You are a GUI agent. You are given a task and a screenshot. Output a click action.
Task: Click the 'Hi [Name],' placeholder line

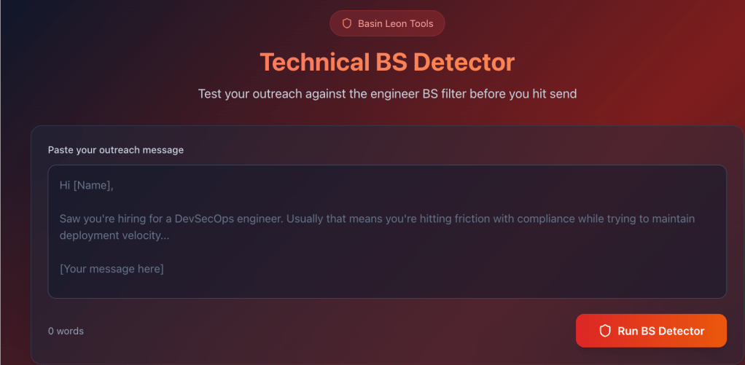tap(87, 185)
